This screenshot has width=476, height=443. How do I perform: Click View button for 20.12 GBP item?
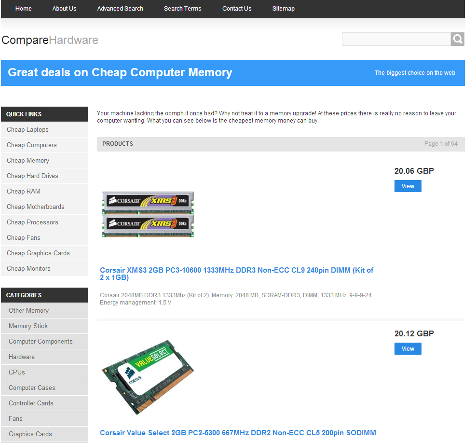(408, 348)
